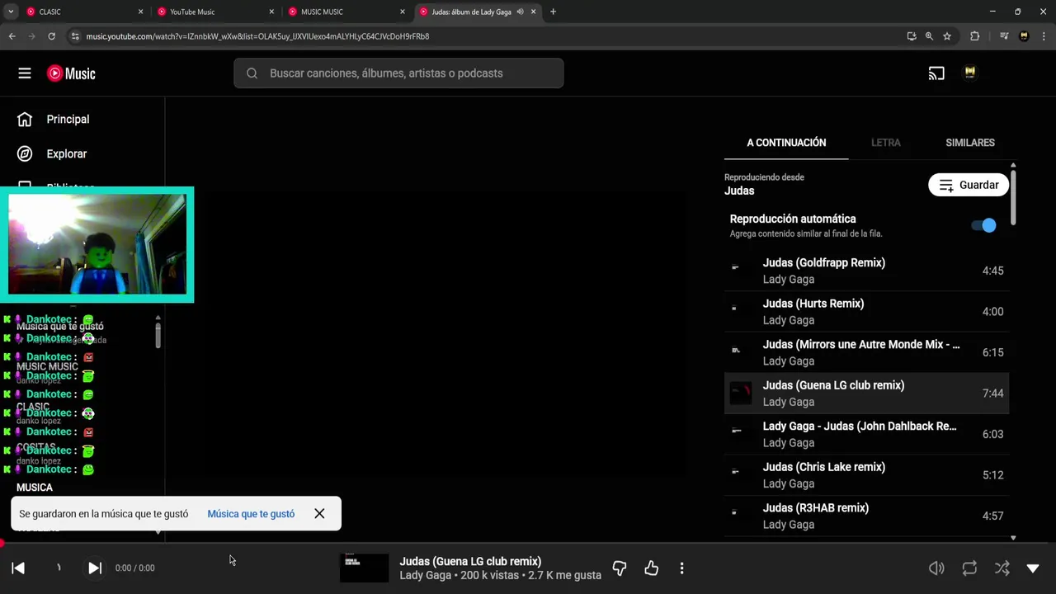Skip to the previous track

(x=18, y=568)
